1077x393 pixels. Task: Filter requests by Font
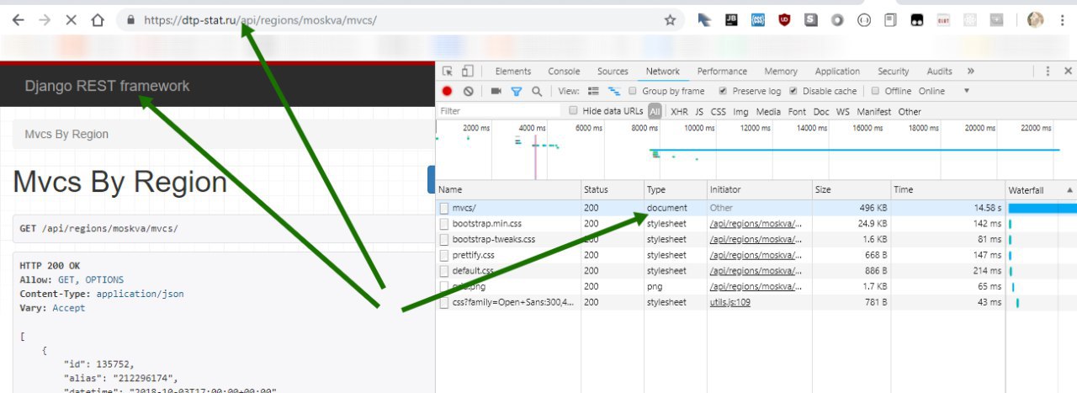(797, 111)
